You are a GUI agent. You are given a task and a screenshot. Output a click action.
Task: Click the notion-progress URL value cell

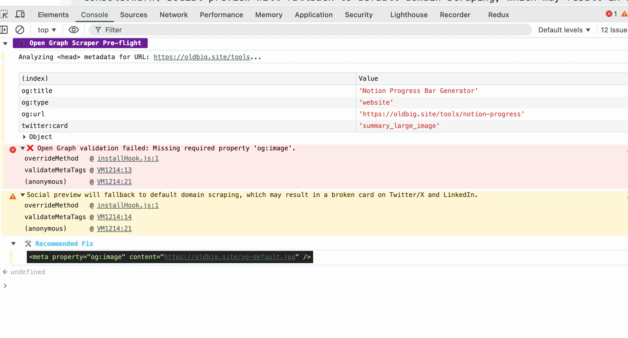click(492, 114)
